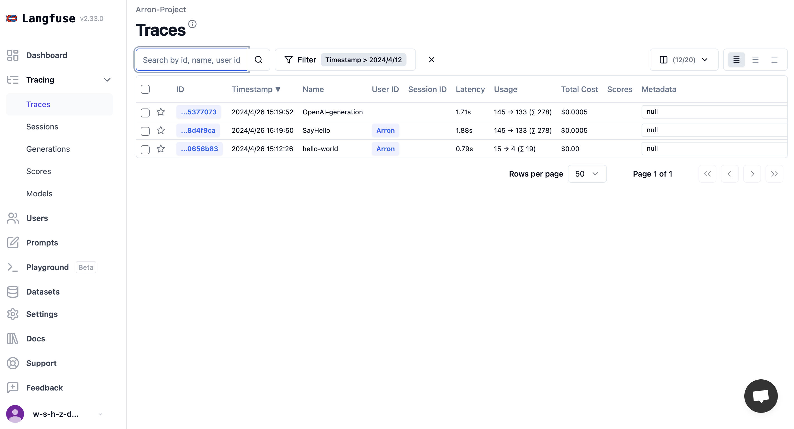The width and height of the screenshot is (794, 429).
Task: Check the hello-world row checkbox
Action: click(145, 149)
